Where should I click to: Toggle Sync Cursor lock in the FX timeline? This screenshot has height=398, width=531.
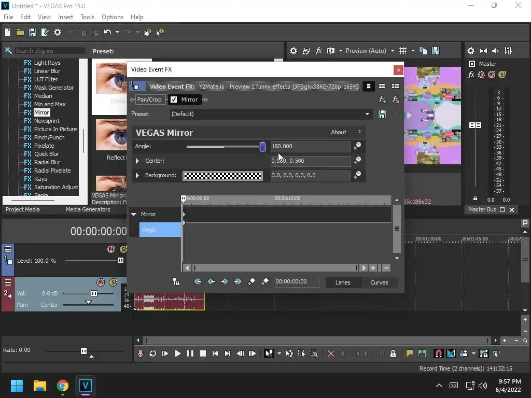click(x=176, y=281)
